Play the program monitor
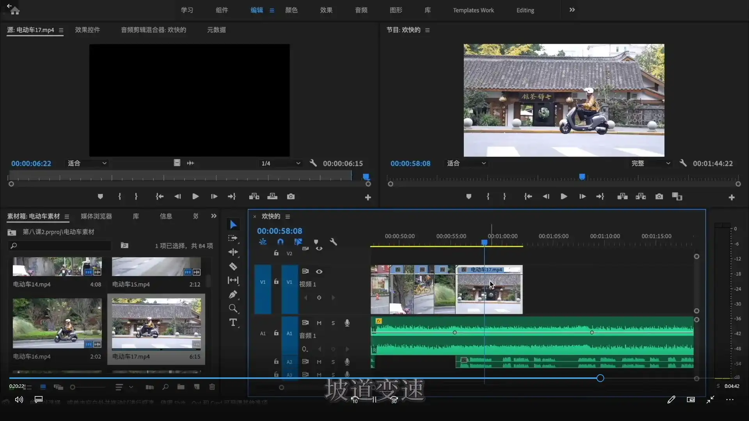Screen dimensions: 749x421 564,196
